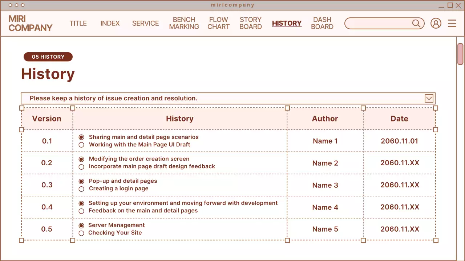Open the STORY BOARD page link
The width and height of the screenshot is (465, 261).
point(251,23)
